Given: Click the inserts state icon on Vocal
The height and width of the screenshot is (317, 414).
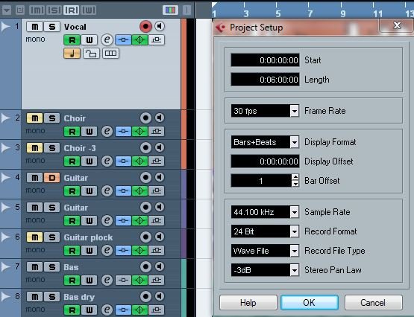Looking at the screenshot, I should (x=123, y=40).
